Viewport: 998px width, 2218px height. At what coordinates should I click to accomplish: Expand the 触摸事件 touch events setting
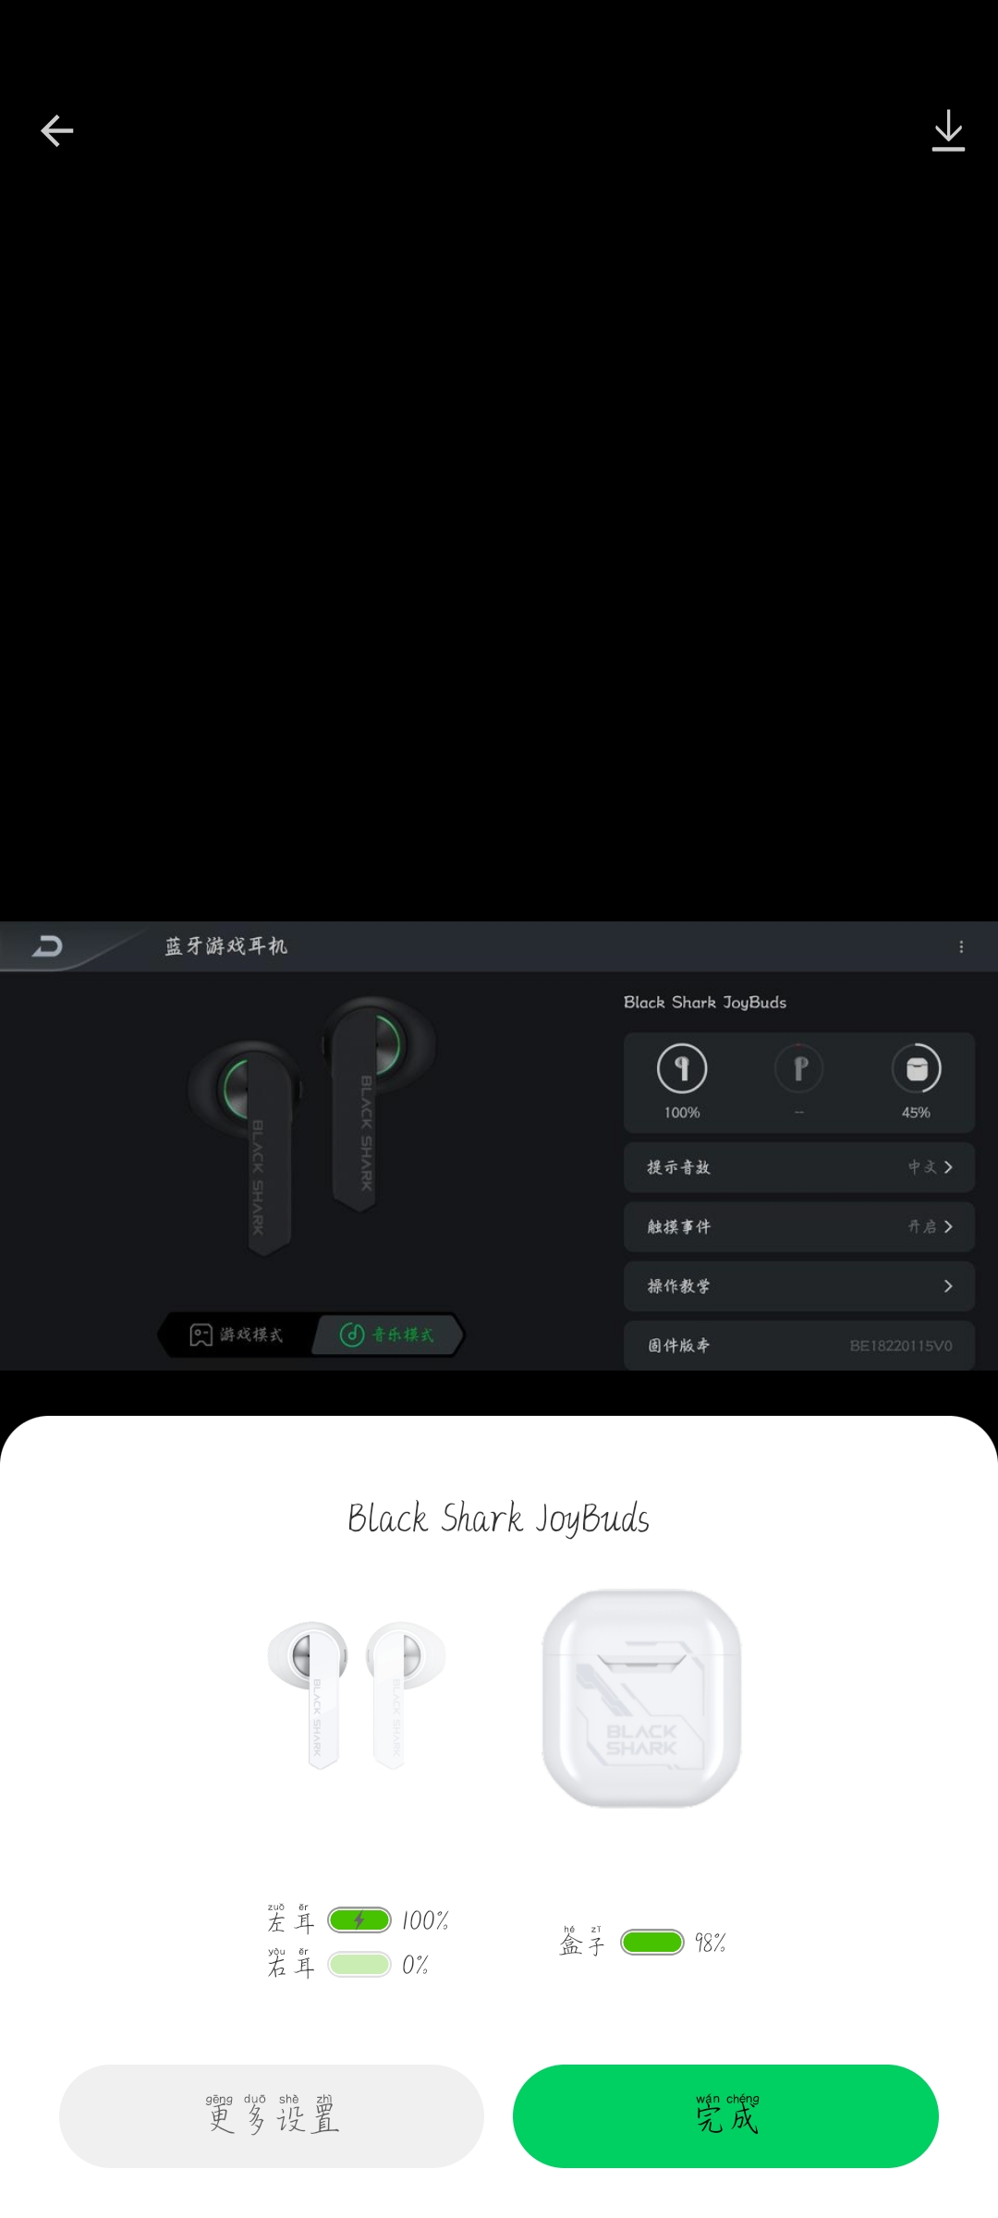pyautogui.click(x=799, y=1226)
